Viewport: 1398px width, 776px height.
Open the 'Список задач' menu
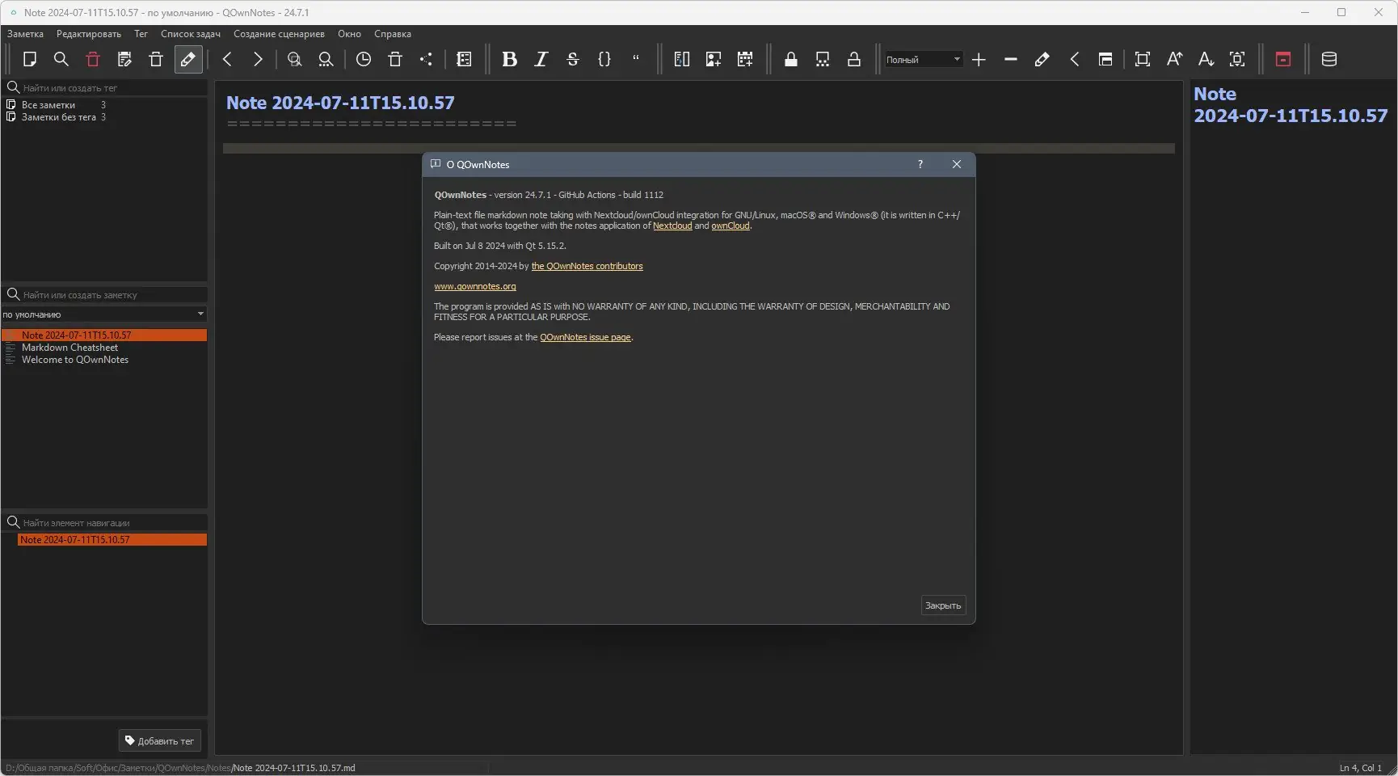[x=190, y=34]
